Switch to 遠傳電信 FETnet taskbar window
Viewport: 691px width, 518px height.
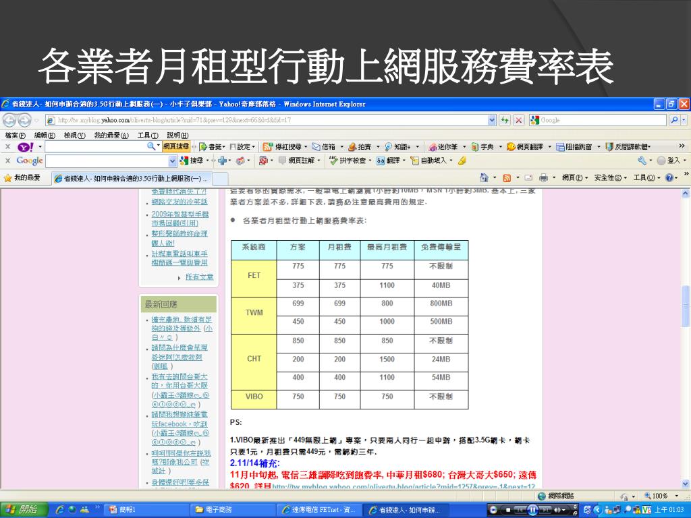point(319,510)
